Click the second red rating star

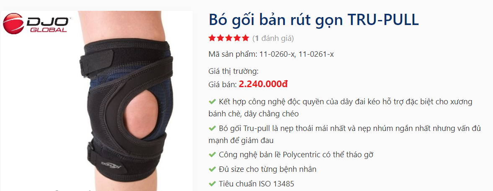tap(220, 38)
